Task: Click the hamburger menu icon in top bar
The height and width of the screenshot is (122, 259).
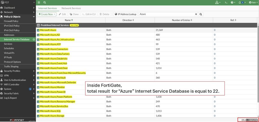Action: [x=39, y=2]
